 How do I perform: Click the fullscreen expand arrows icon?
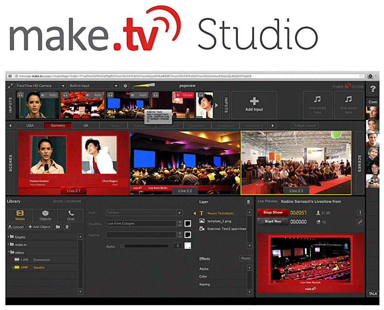10,86
